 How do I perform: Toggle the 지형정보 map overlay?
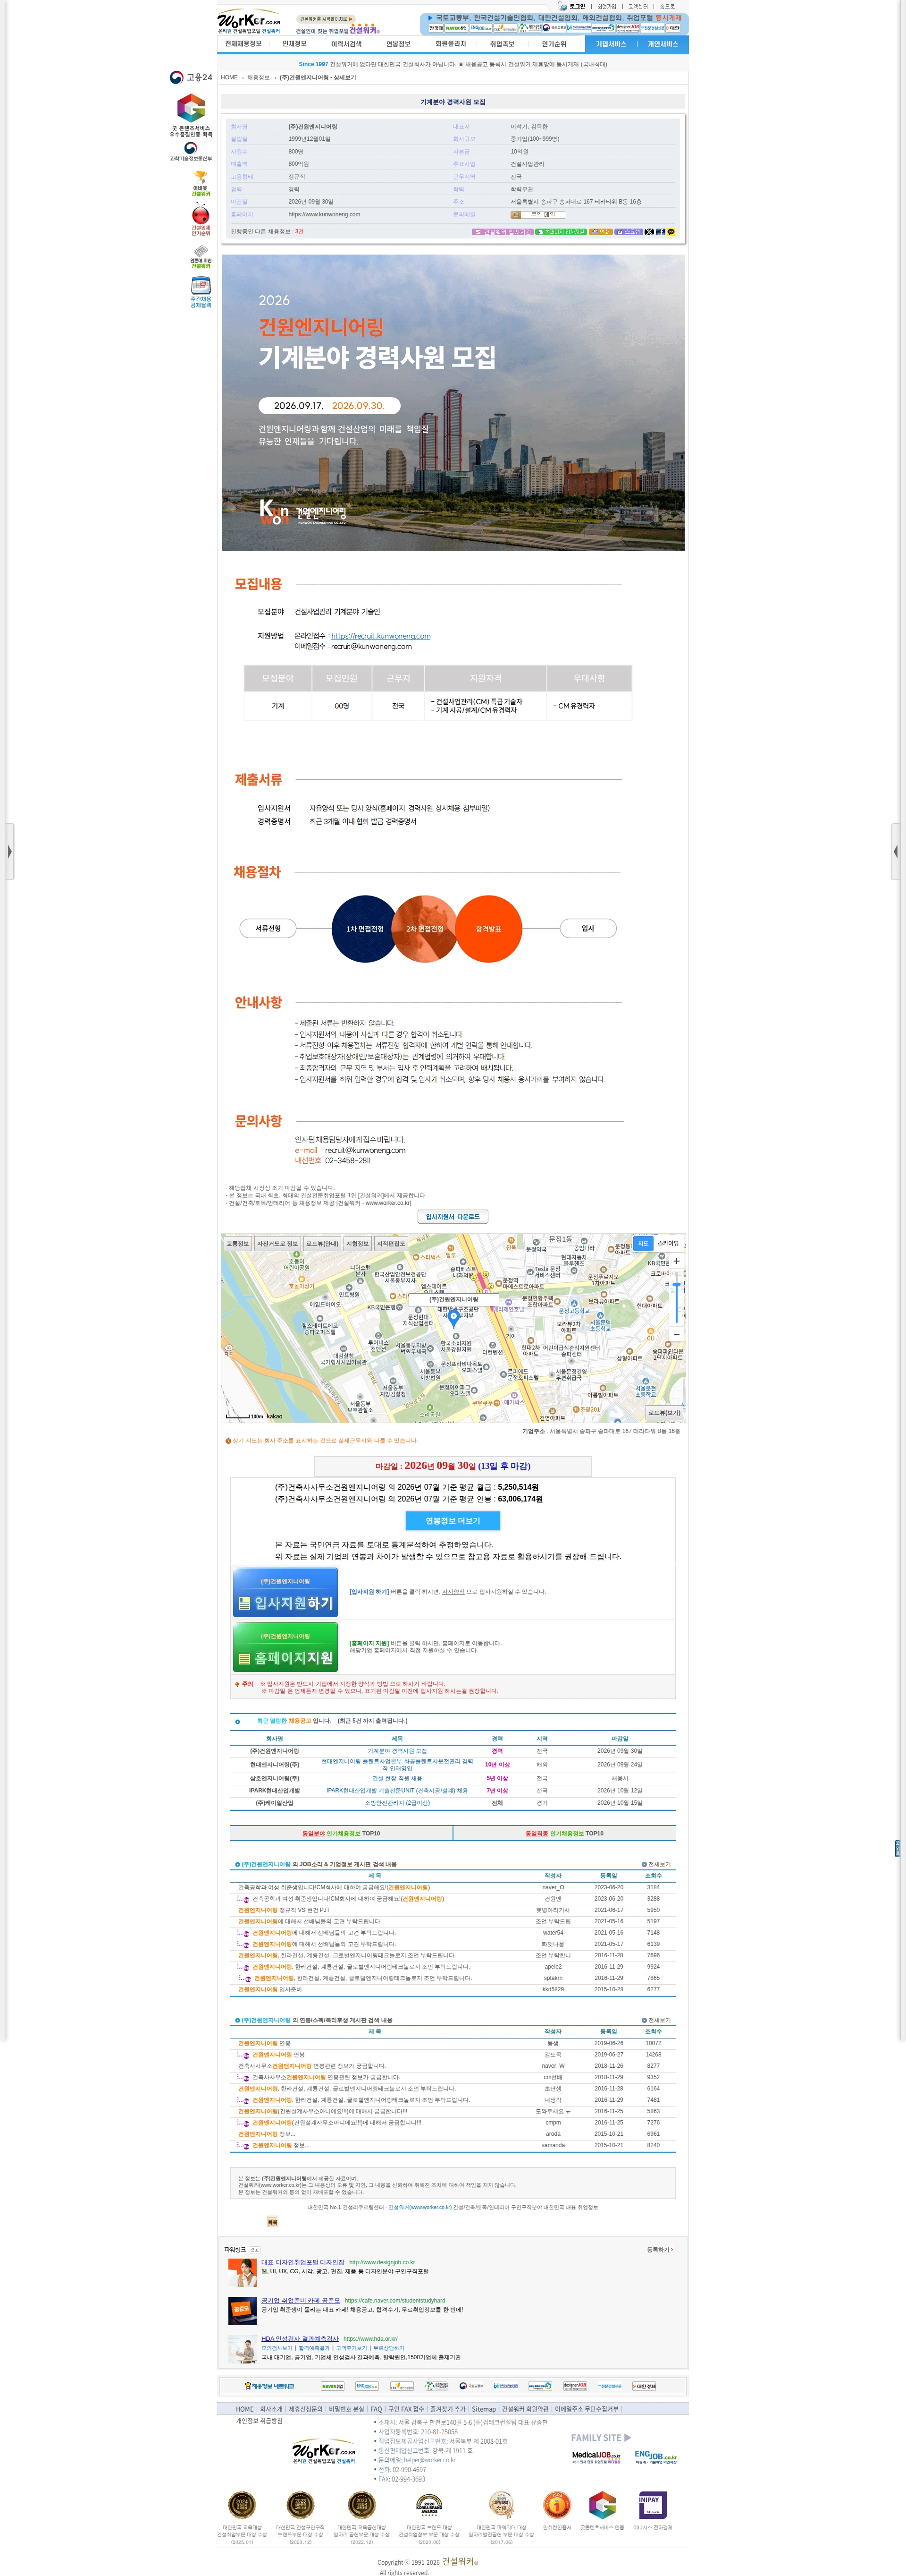tap(357, 1244)
